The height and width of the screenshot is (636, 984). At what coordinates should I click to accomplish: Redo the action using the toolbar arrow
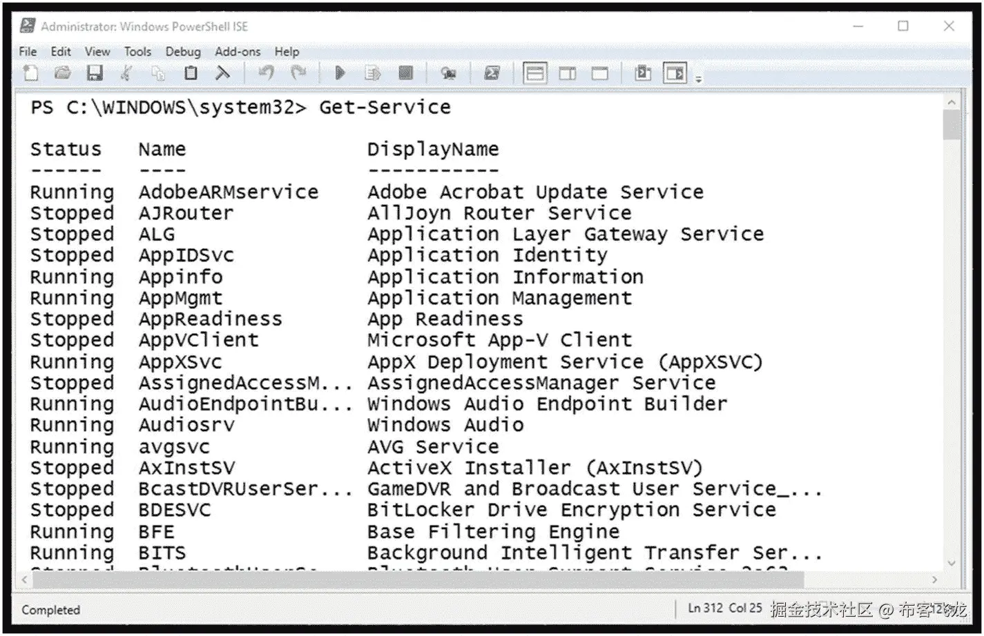coord(298,73)
